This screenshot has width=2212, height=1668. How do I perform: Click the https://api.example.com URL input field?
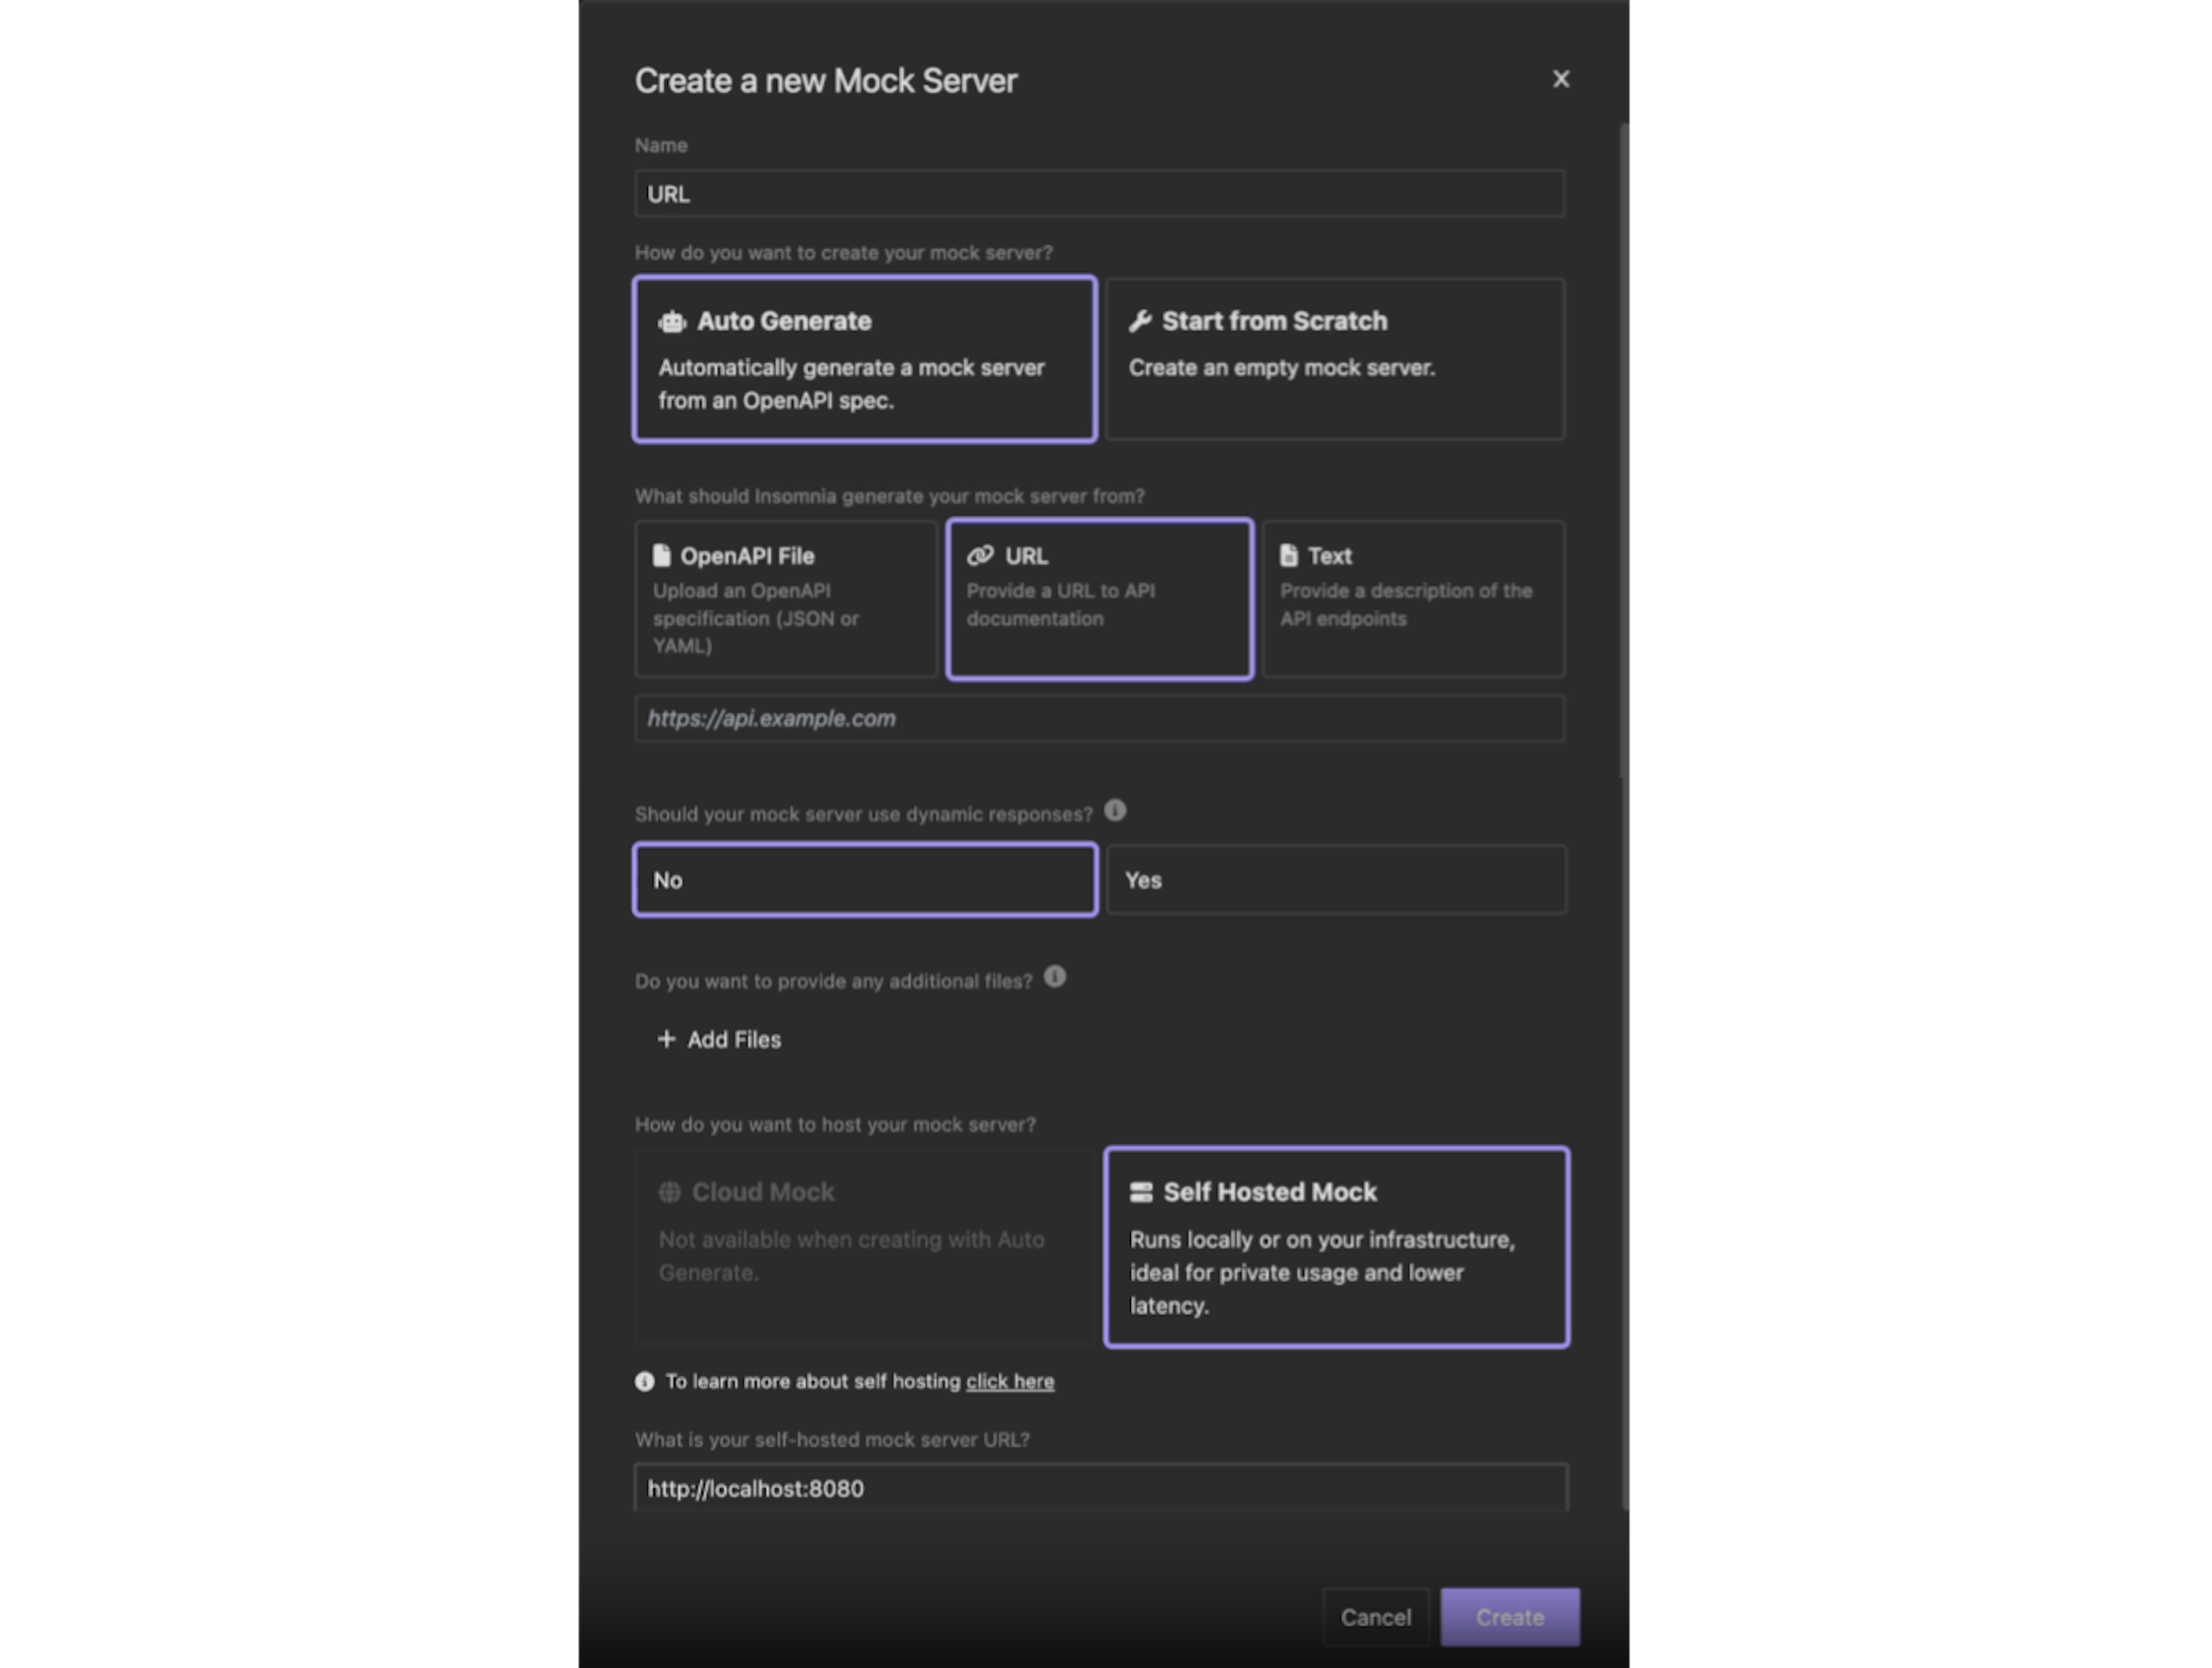click(1099, 719)
